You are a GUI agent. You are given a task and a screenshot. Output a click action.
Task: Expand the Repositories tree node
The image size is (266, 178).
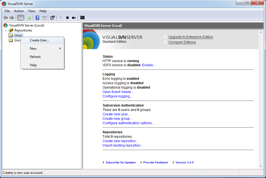point(6,30)
